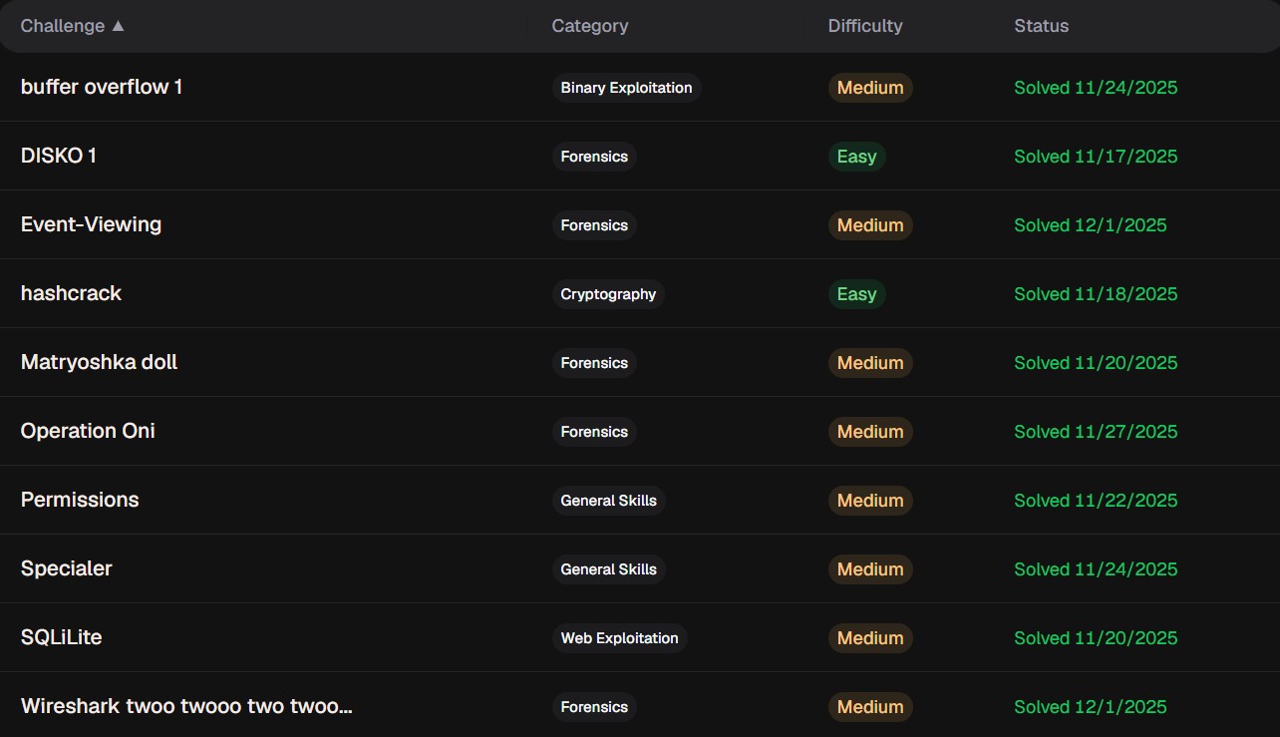Click the General Skills tag in Permissions row
Image resolution: width=1280 pixels, height=737 pixels.
pyautogui.click(x=608, y=501)
